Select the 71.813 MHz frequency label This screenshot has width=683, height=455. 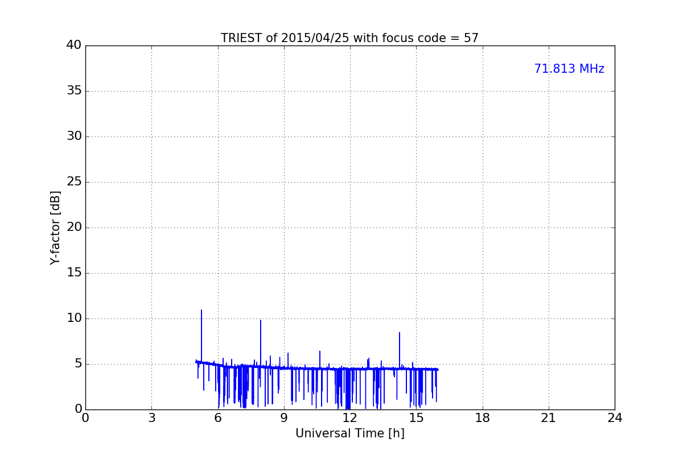coord(569,69)
